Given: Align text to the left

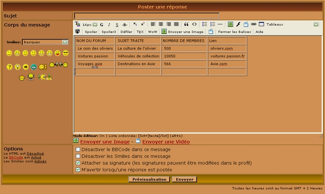Looking at the screenshot, I should pyautogui.click(x=153, y=24).
